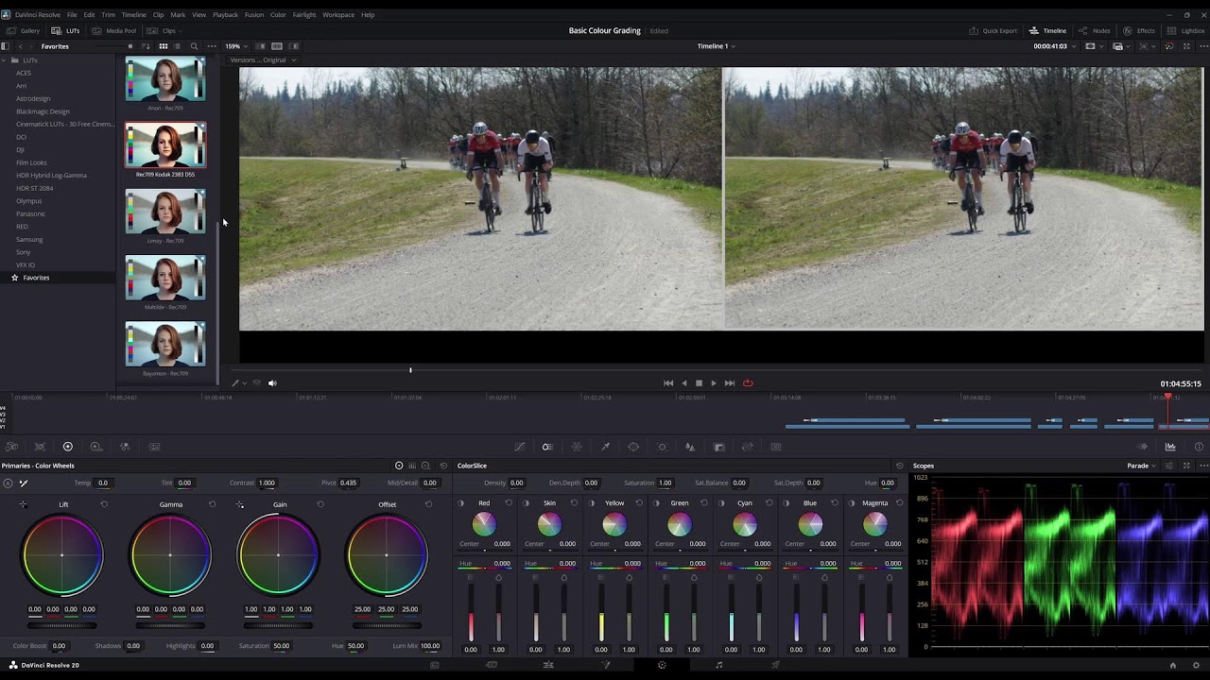The height and width of the screenshot is (680, 1210).
Task: Select the Rec709 Kodak 2383 D55 LUT thumbnail
Action: coord(165,145)
